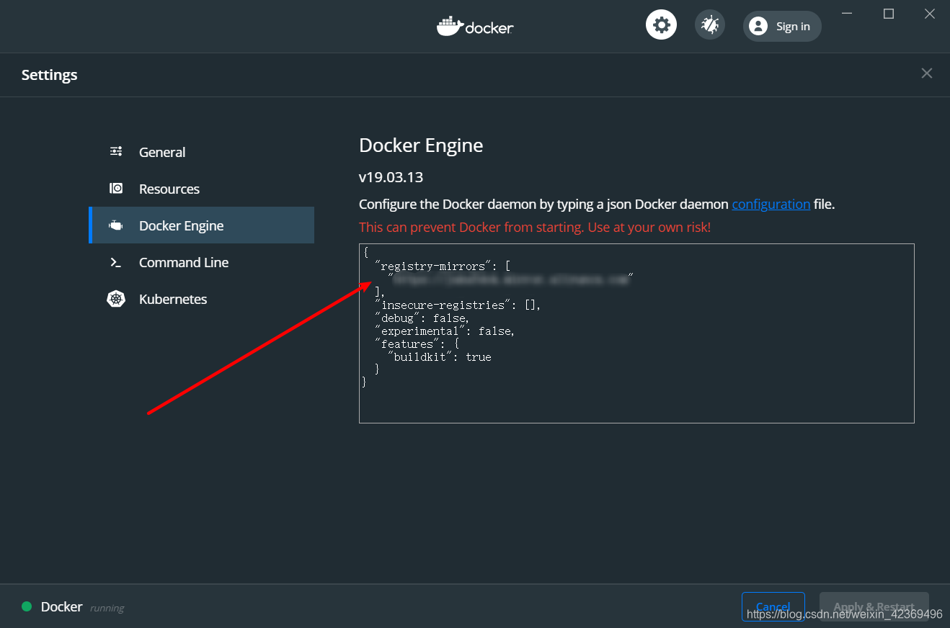Image resolution: width=950 pixels, height=628 pixels.
Task: Select the General settings section
Action: (x=161, y=151)
